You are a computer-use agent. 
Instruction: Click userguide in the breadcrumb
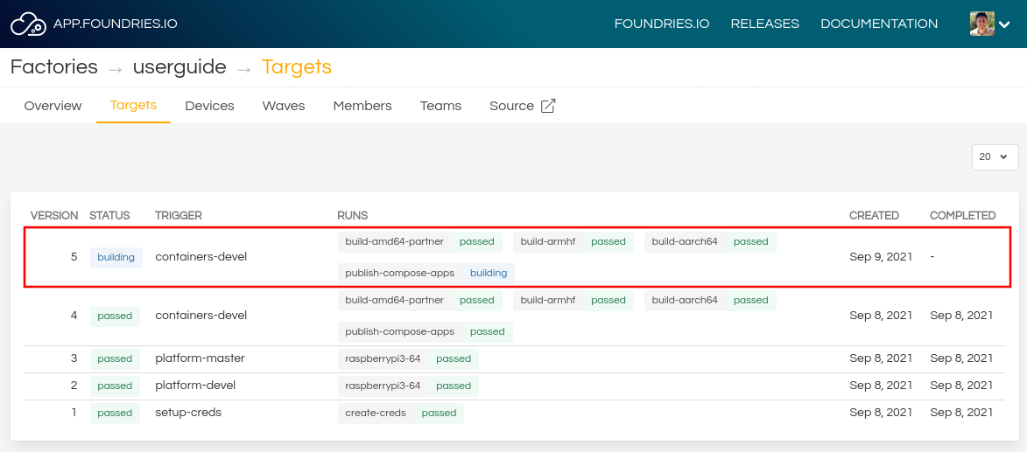pos(179,67)
